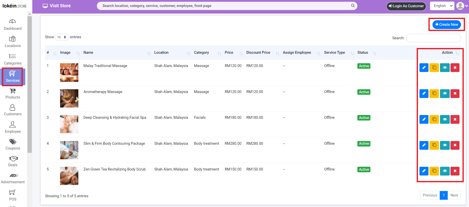Edit Zen Green Tea Revitalizing Body Scrub

(x=424, y=171)
